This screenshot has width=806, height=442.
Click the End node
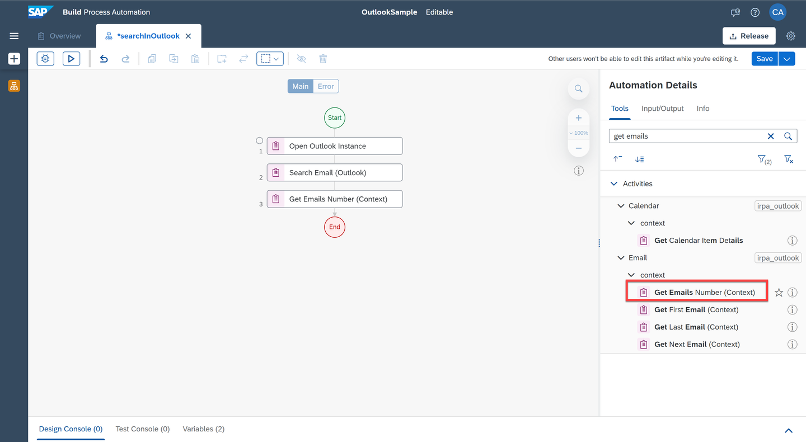coord(335,227)
